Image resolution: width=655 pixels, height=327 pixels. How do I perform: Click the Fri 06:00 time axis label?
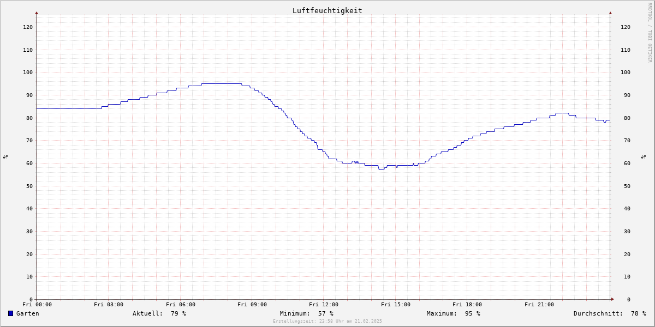click(x=181, y=305)
